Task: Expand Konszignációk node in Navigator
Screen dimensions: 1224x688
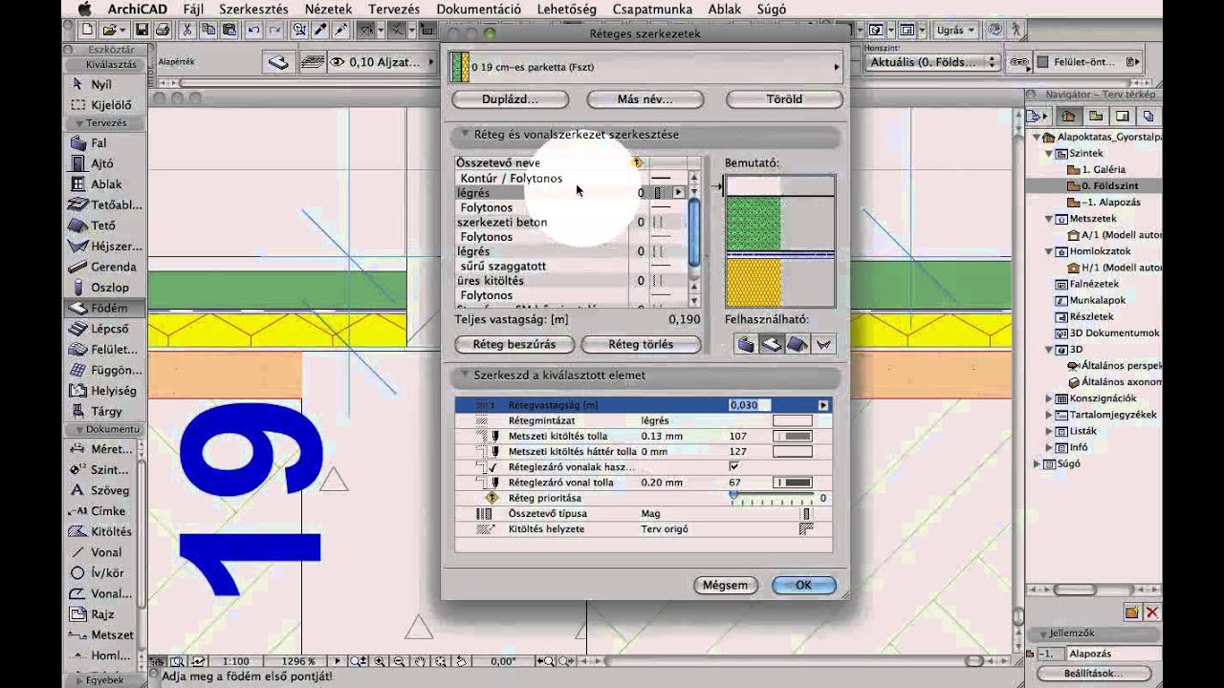Action: point(1049,398)
